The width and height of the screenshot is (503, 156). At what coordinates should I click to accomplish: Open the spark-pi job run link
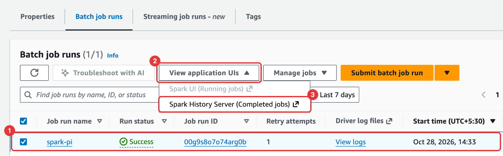point(59,142)
